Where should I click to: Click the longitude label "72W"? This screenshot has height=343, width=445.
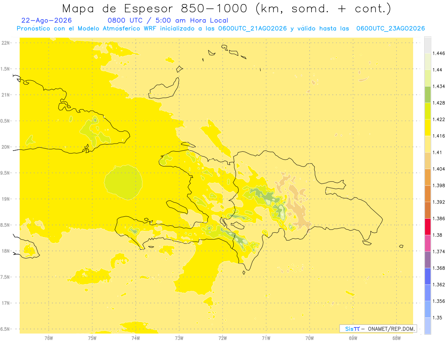[x=222, y=337]
